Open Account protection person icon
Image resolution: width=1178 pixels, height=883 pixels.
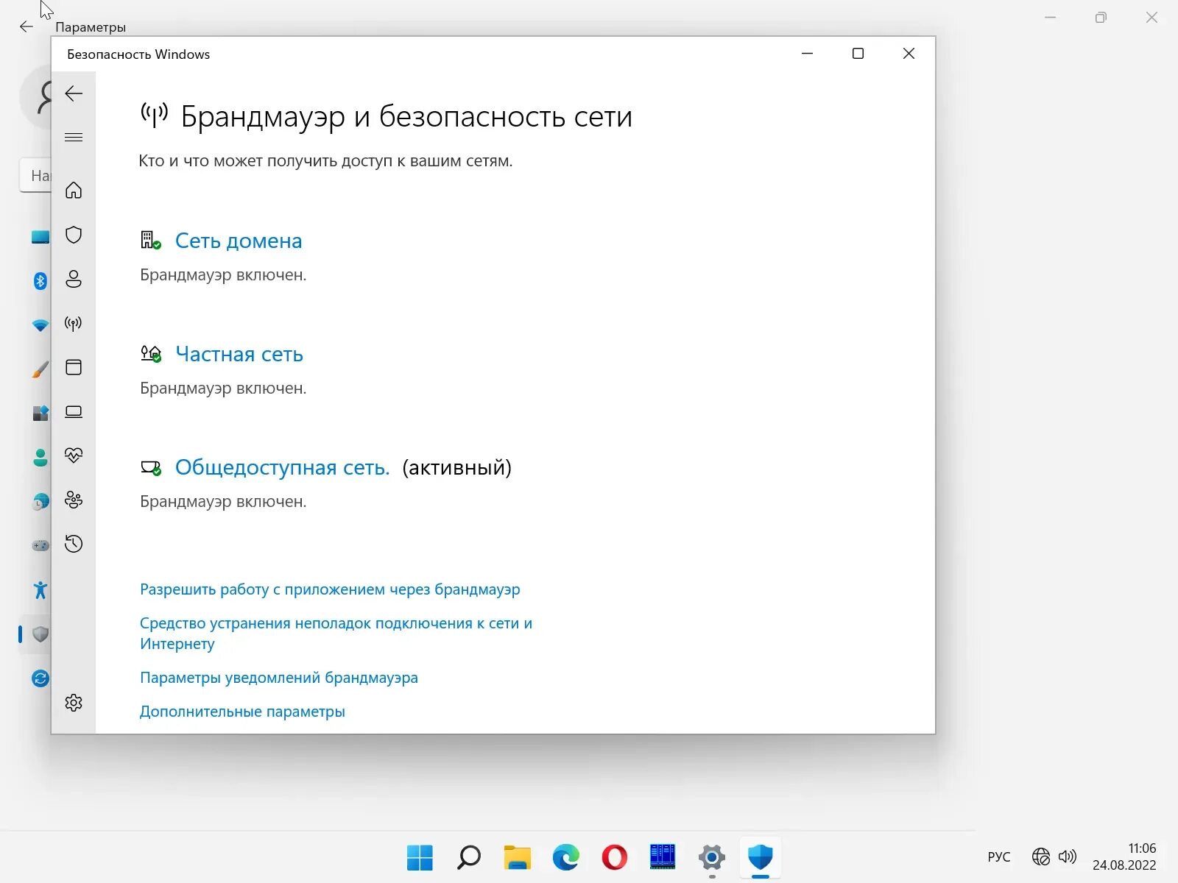74,279
